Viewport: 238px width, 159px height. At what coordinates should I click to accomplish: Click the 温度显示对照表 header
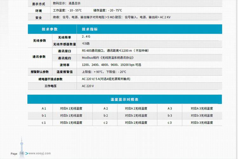click(124, 99)
